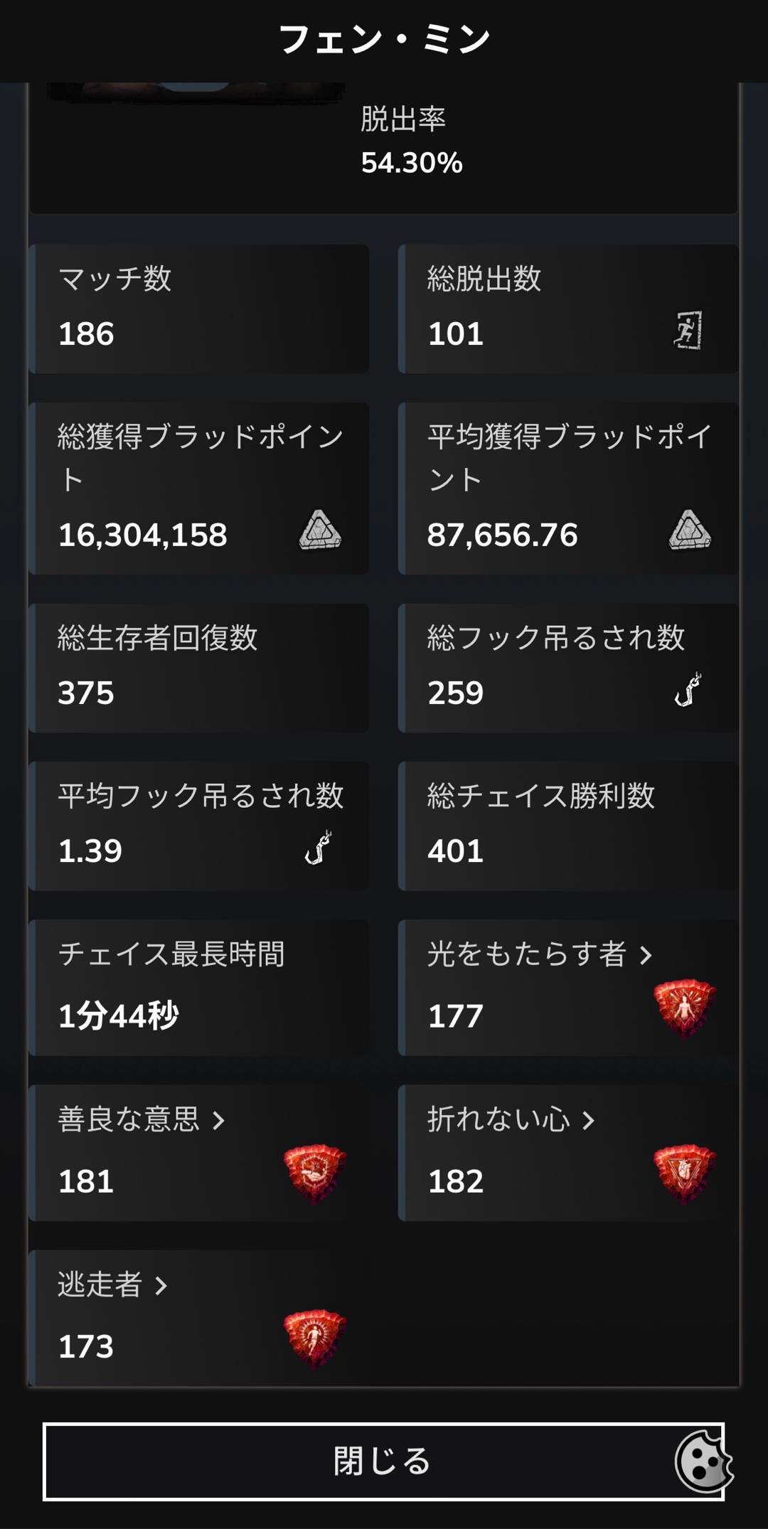Click the hook icon in 総フック吊るされ数
768x1529 pixels.
coord(688,690)
